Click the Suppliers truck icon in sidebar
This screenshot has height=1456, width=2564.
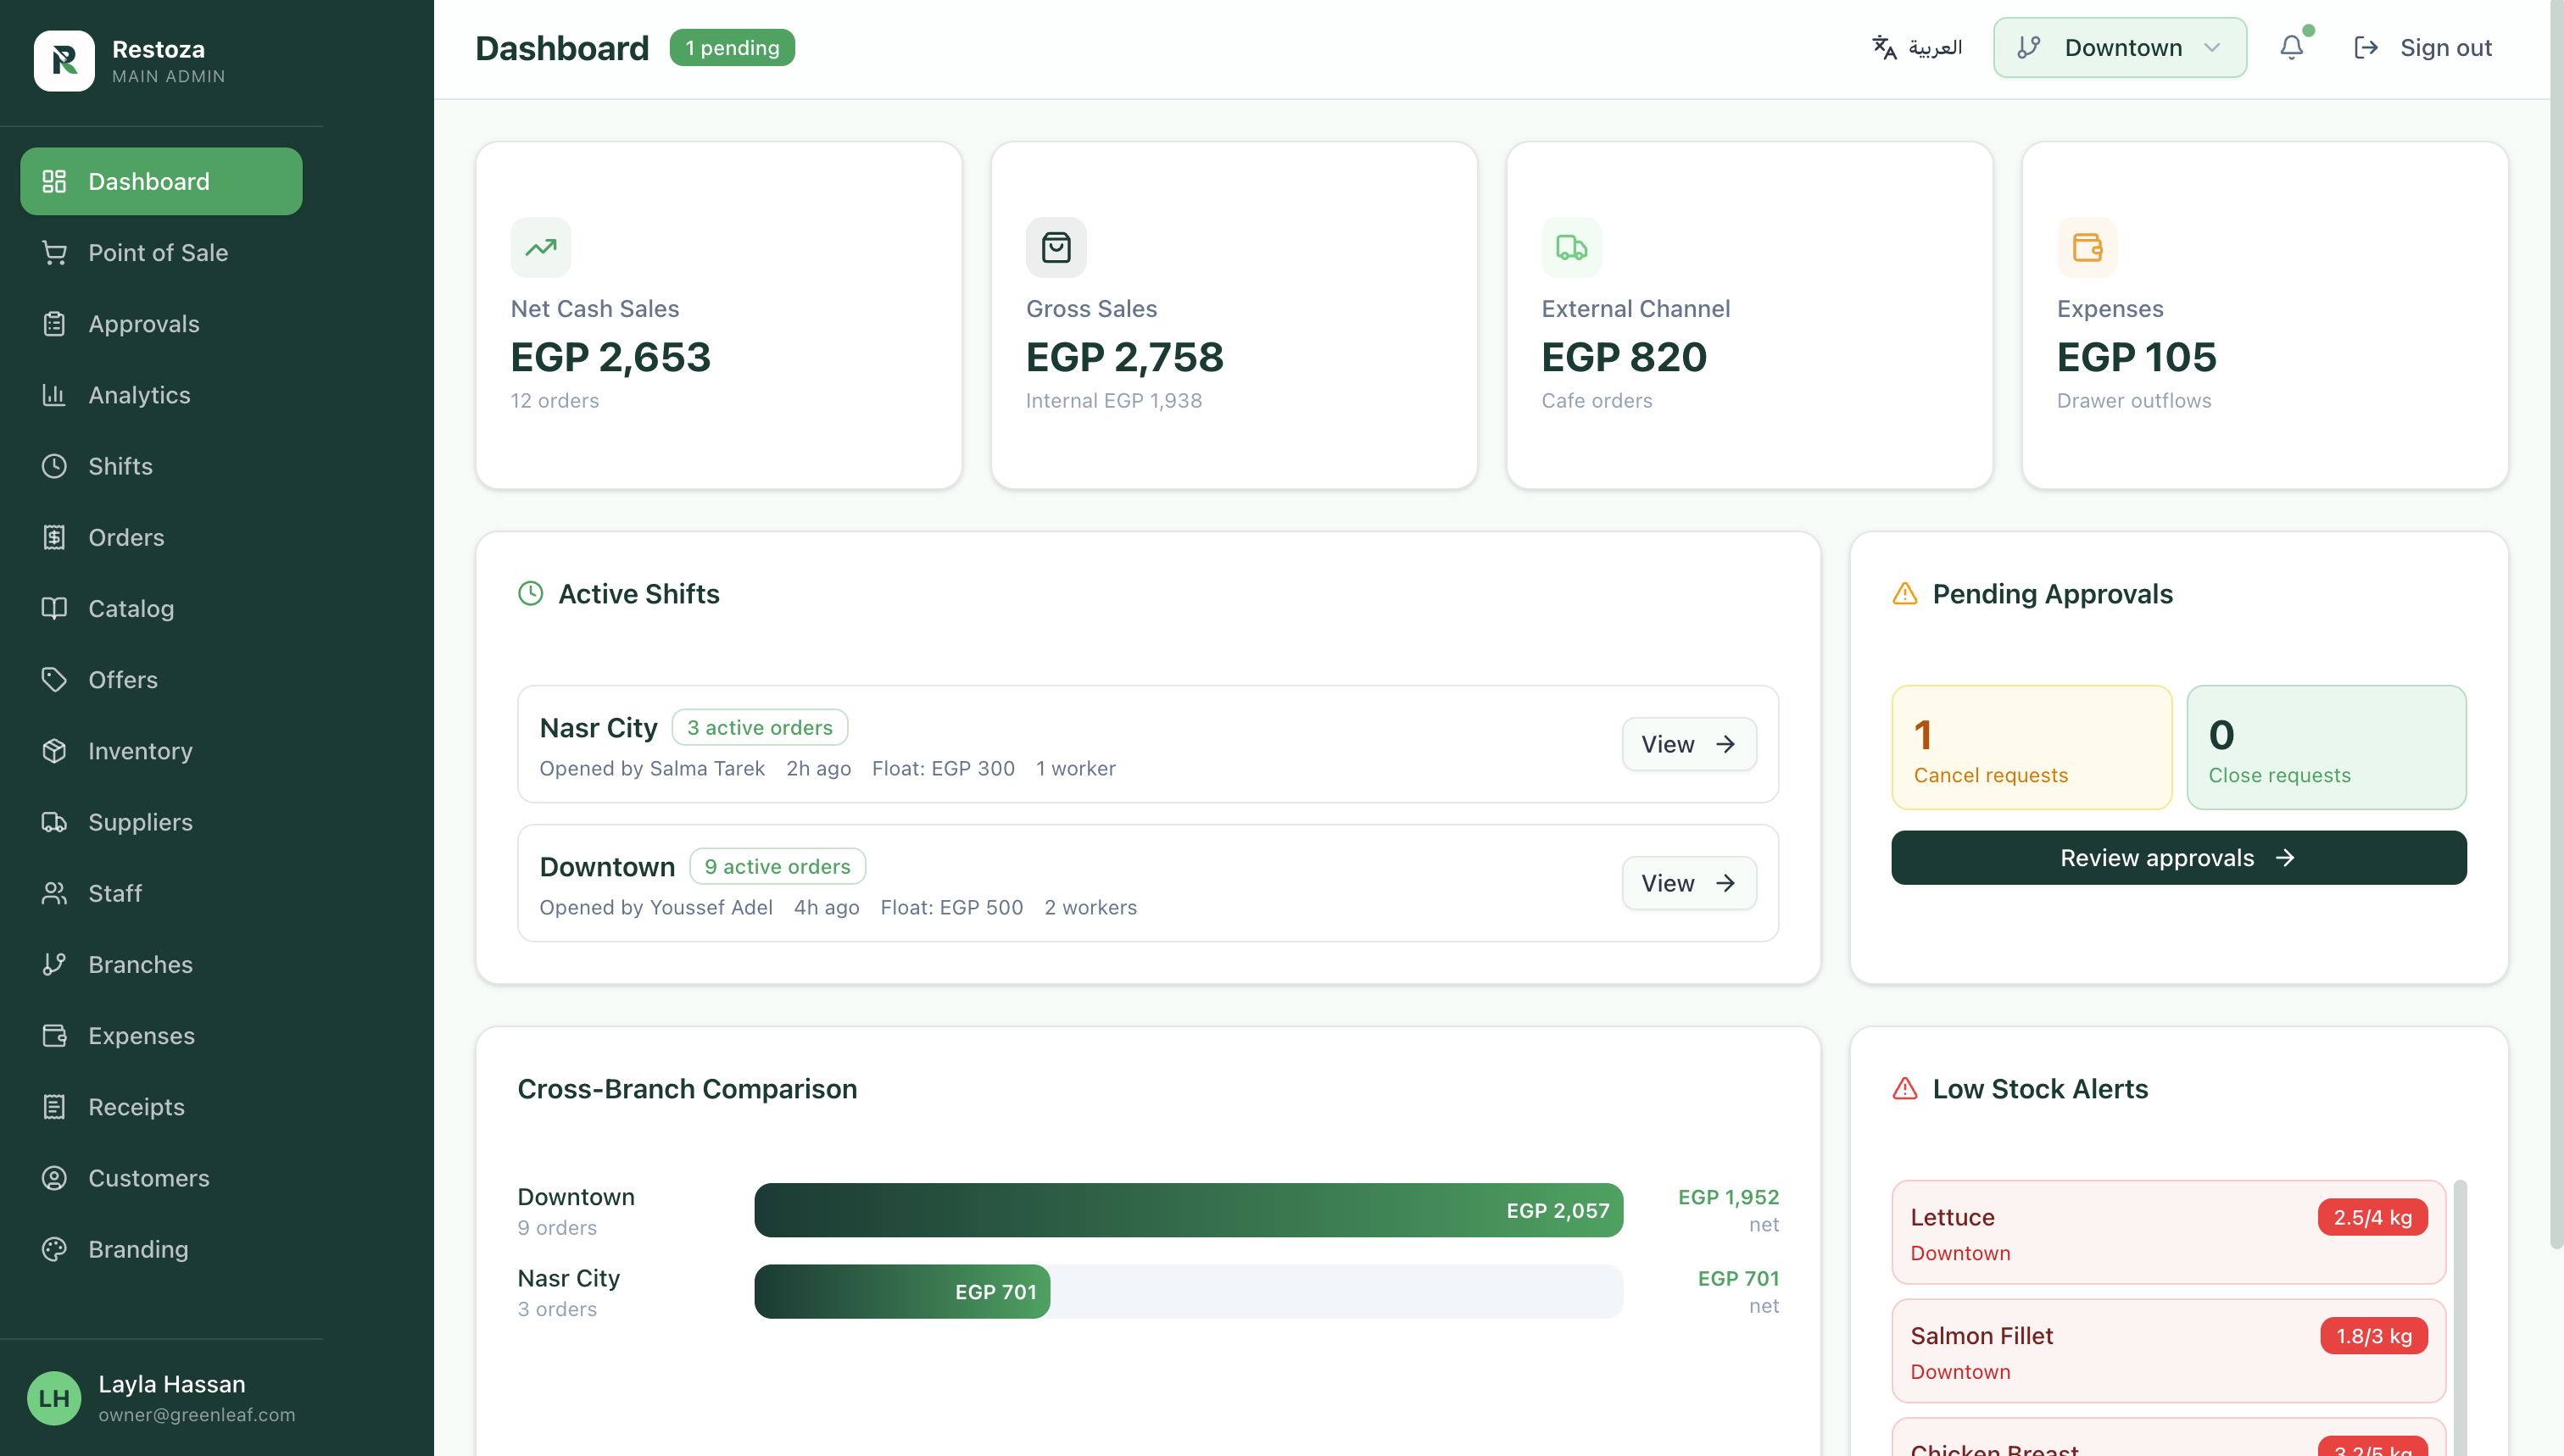(x=54, y=822)
